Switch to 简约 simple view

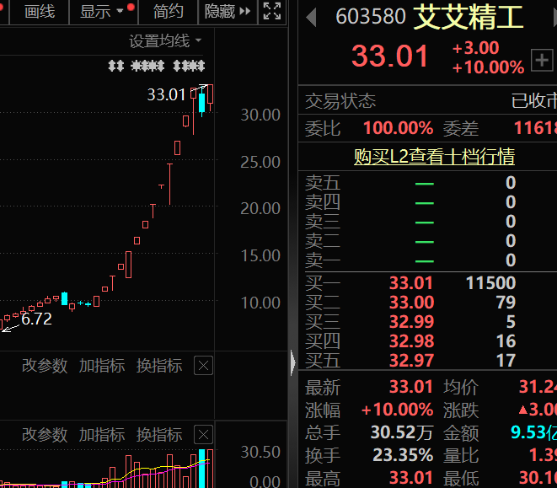168,11
